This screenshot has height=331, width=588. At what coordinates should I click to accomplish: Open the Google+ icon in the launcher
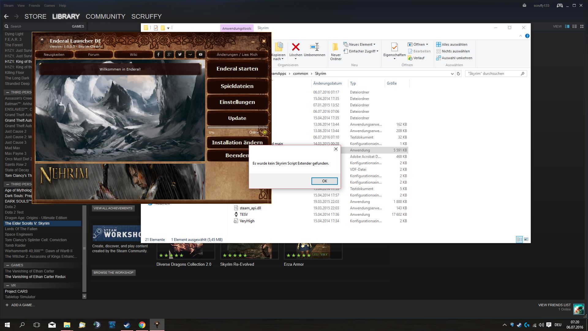[169, 55]
